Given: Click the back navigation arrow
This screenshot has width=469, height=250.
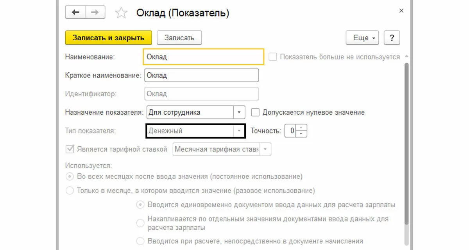Looking at the screenshot, I should [75, 13].
